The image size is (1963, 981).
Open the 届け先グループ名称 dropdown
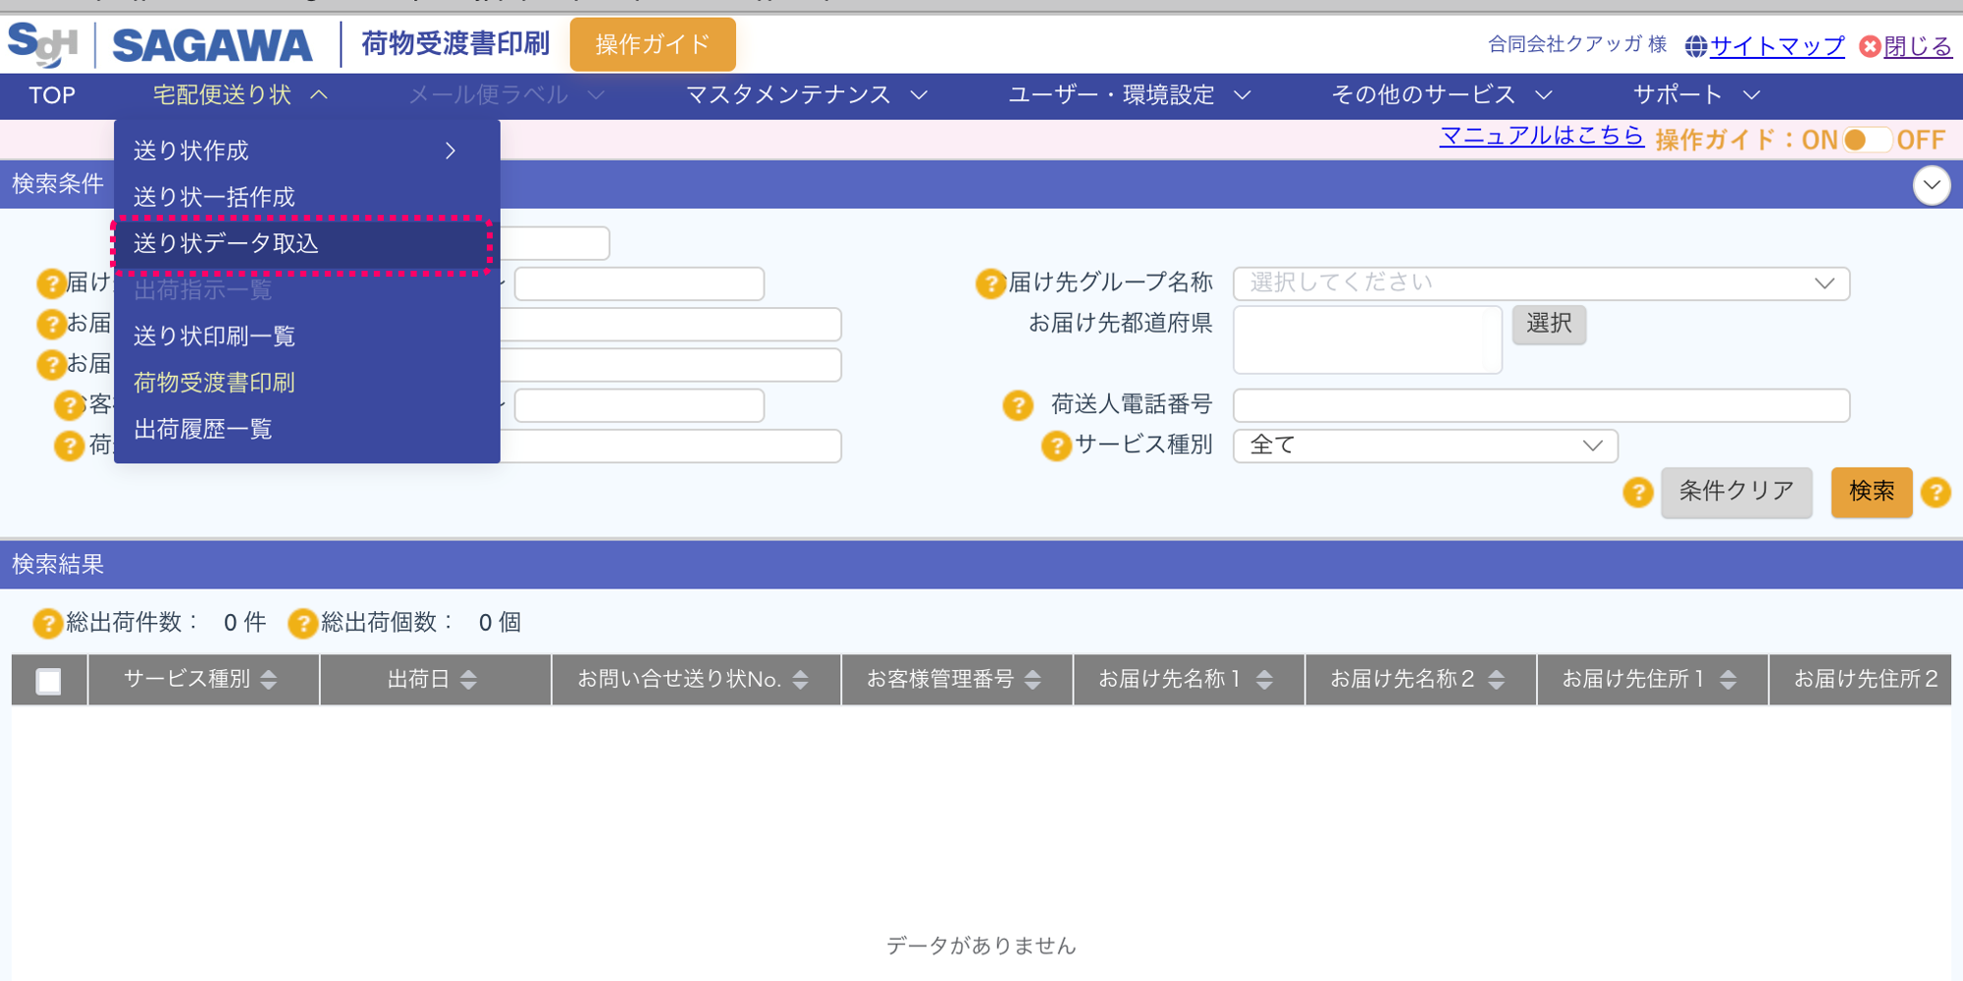[x=1541, y=283]
